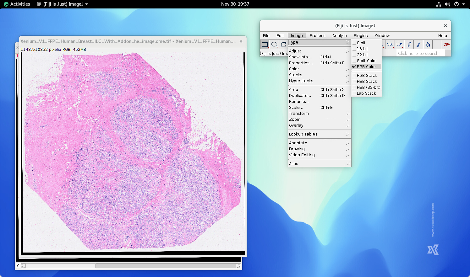Choose Show Info... from Image menu
Image resolution: width=470 pixels, height=277 pixels.
point(319,57)
